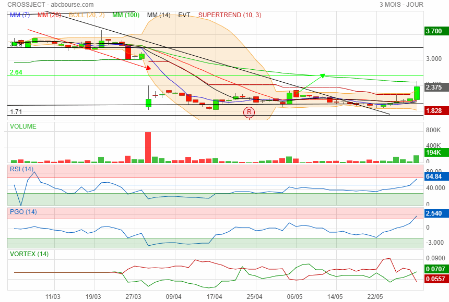The height and width of the screenshot is (302, 449).
Task: Click the 27/03 date on the time axis
Action: point(134,296)
